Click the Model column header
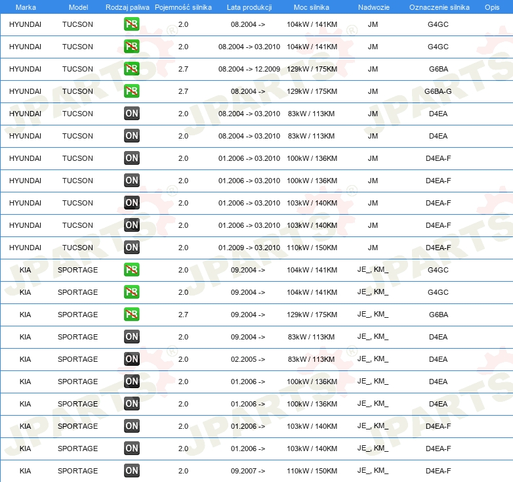 [78, 7]
